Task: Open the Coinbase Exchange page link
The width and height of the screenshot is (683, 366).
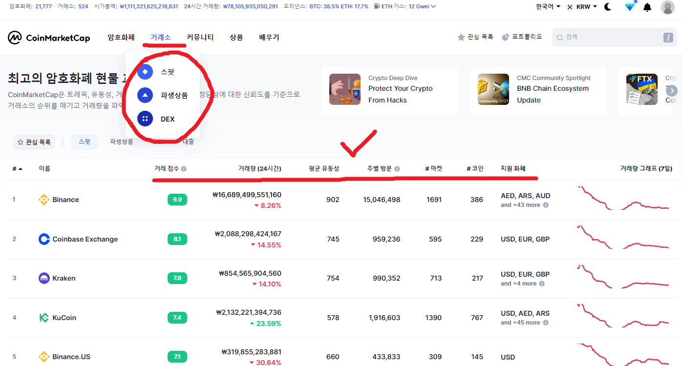Action: 85,239
